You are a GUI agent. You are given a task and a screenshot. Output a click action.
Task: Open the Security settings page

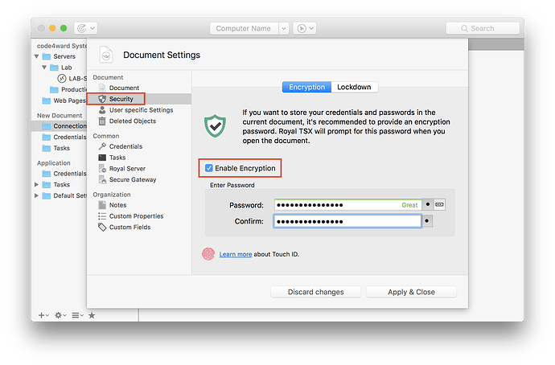[x=121, y=99]
